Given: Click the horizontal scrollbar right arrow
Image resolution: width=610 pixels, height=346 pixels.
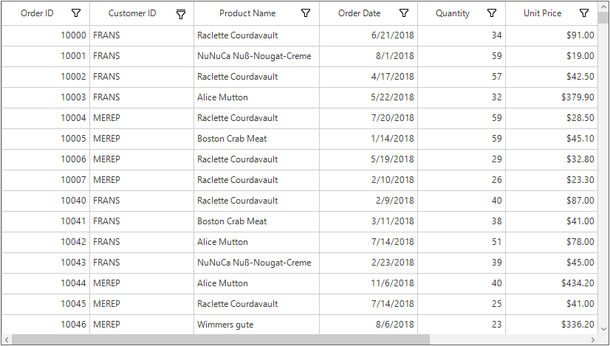Looking at the screenshot, I should [x=593, y=339].
